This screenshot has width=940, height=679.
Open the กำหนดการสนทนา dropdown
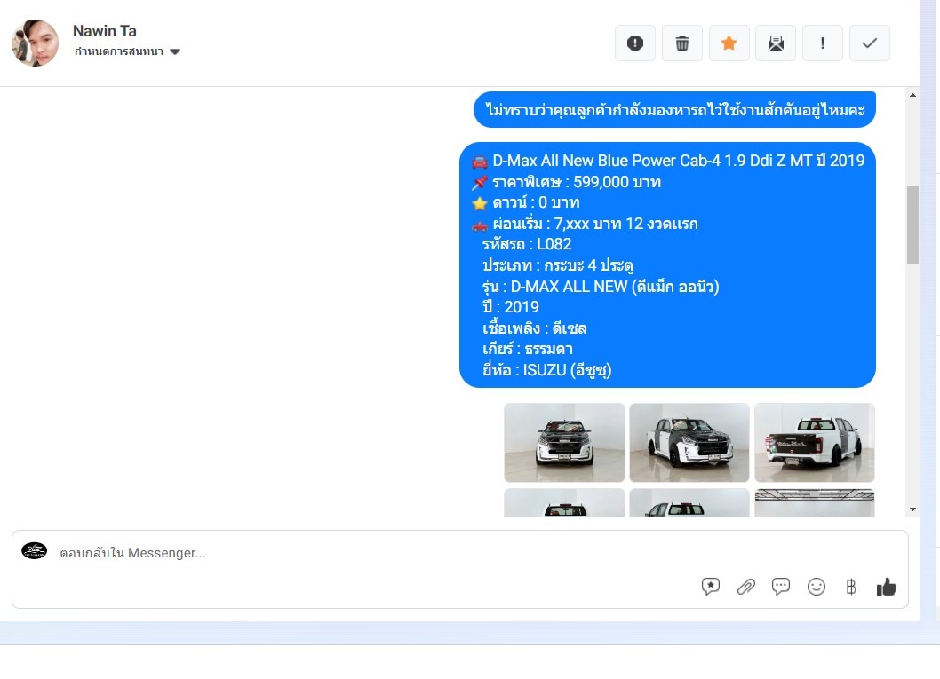pyautogui.click(x=127, y=51)
